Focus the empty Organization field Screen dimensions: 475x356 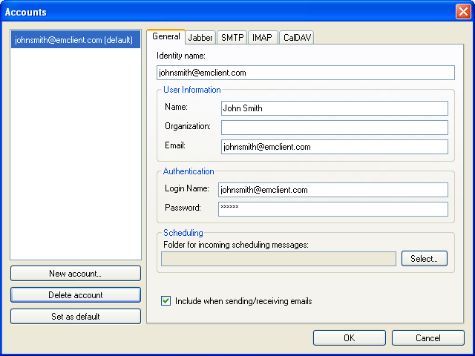click(x=335, y=128)
